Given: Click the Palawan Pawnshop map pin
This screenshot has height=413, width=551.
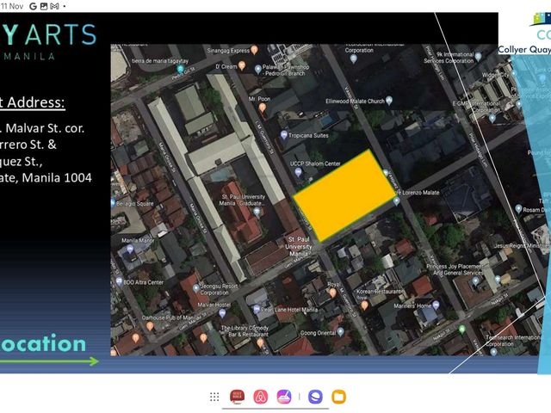Looking at the screenshot, I should tap(258, 69).
